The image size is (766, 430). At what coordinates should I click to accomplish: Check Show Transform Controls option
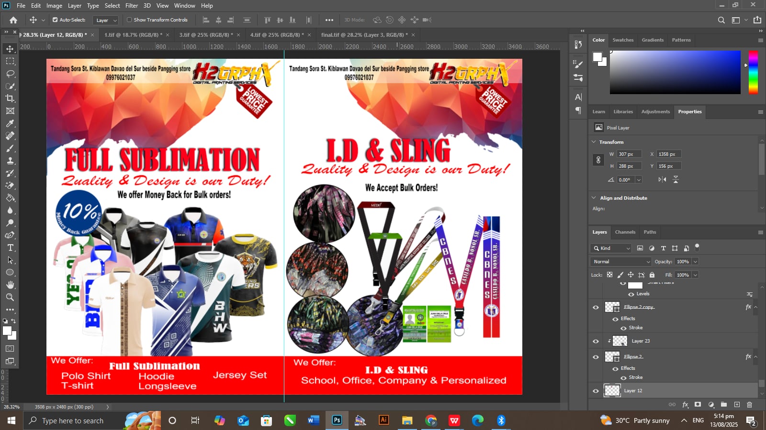(129, 20)
